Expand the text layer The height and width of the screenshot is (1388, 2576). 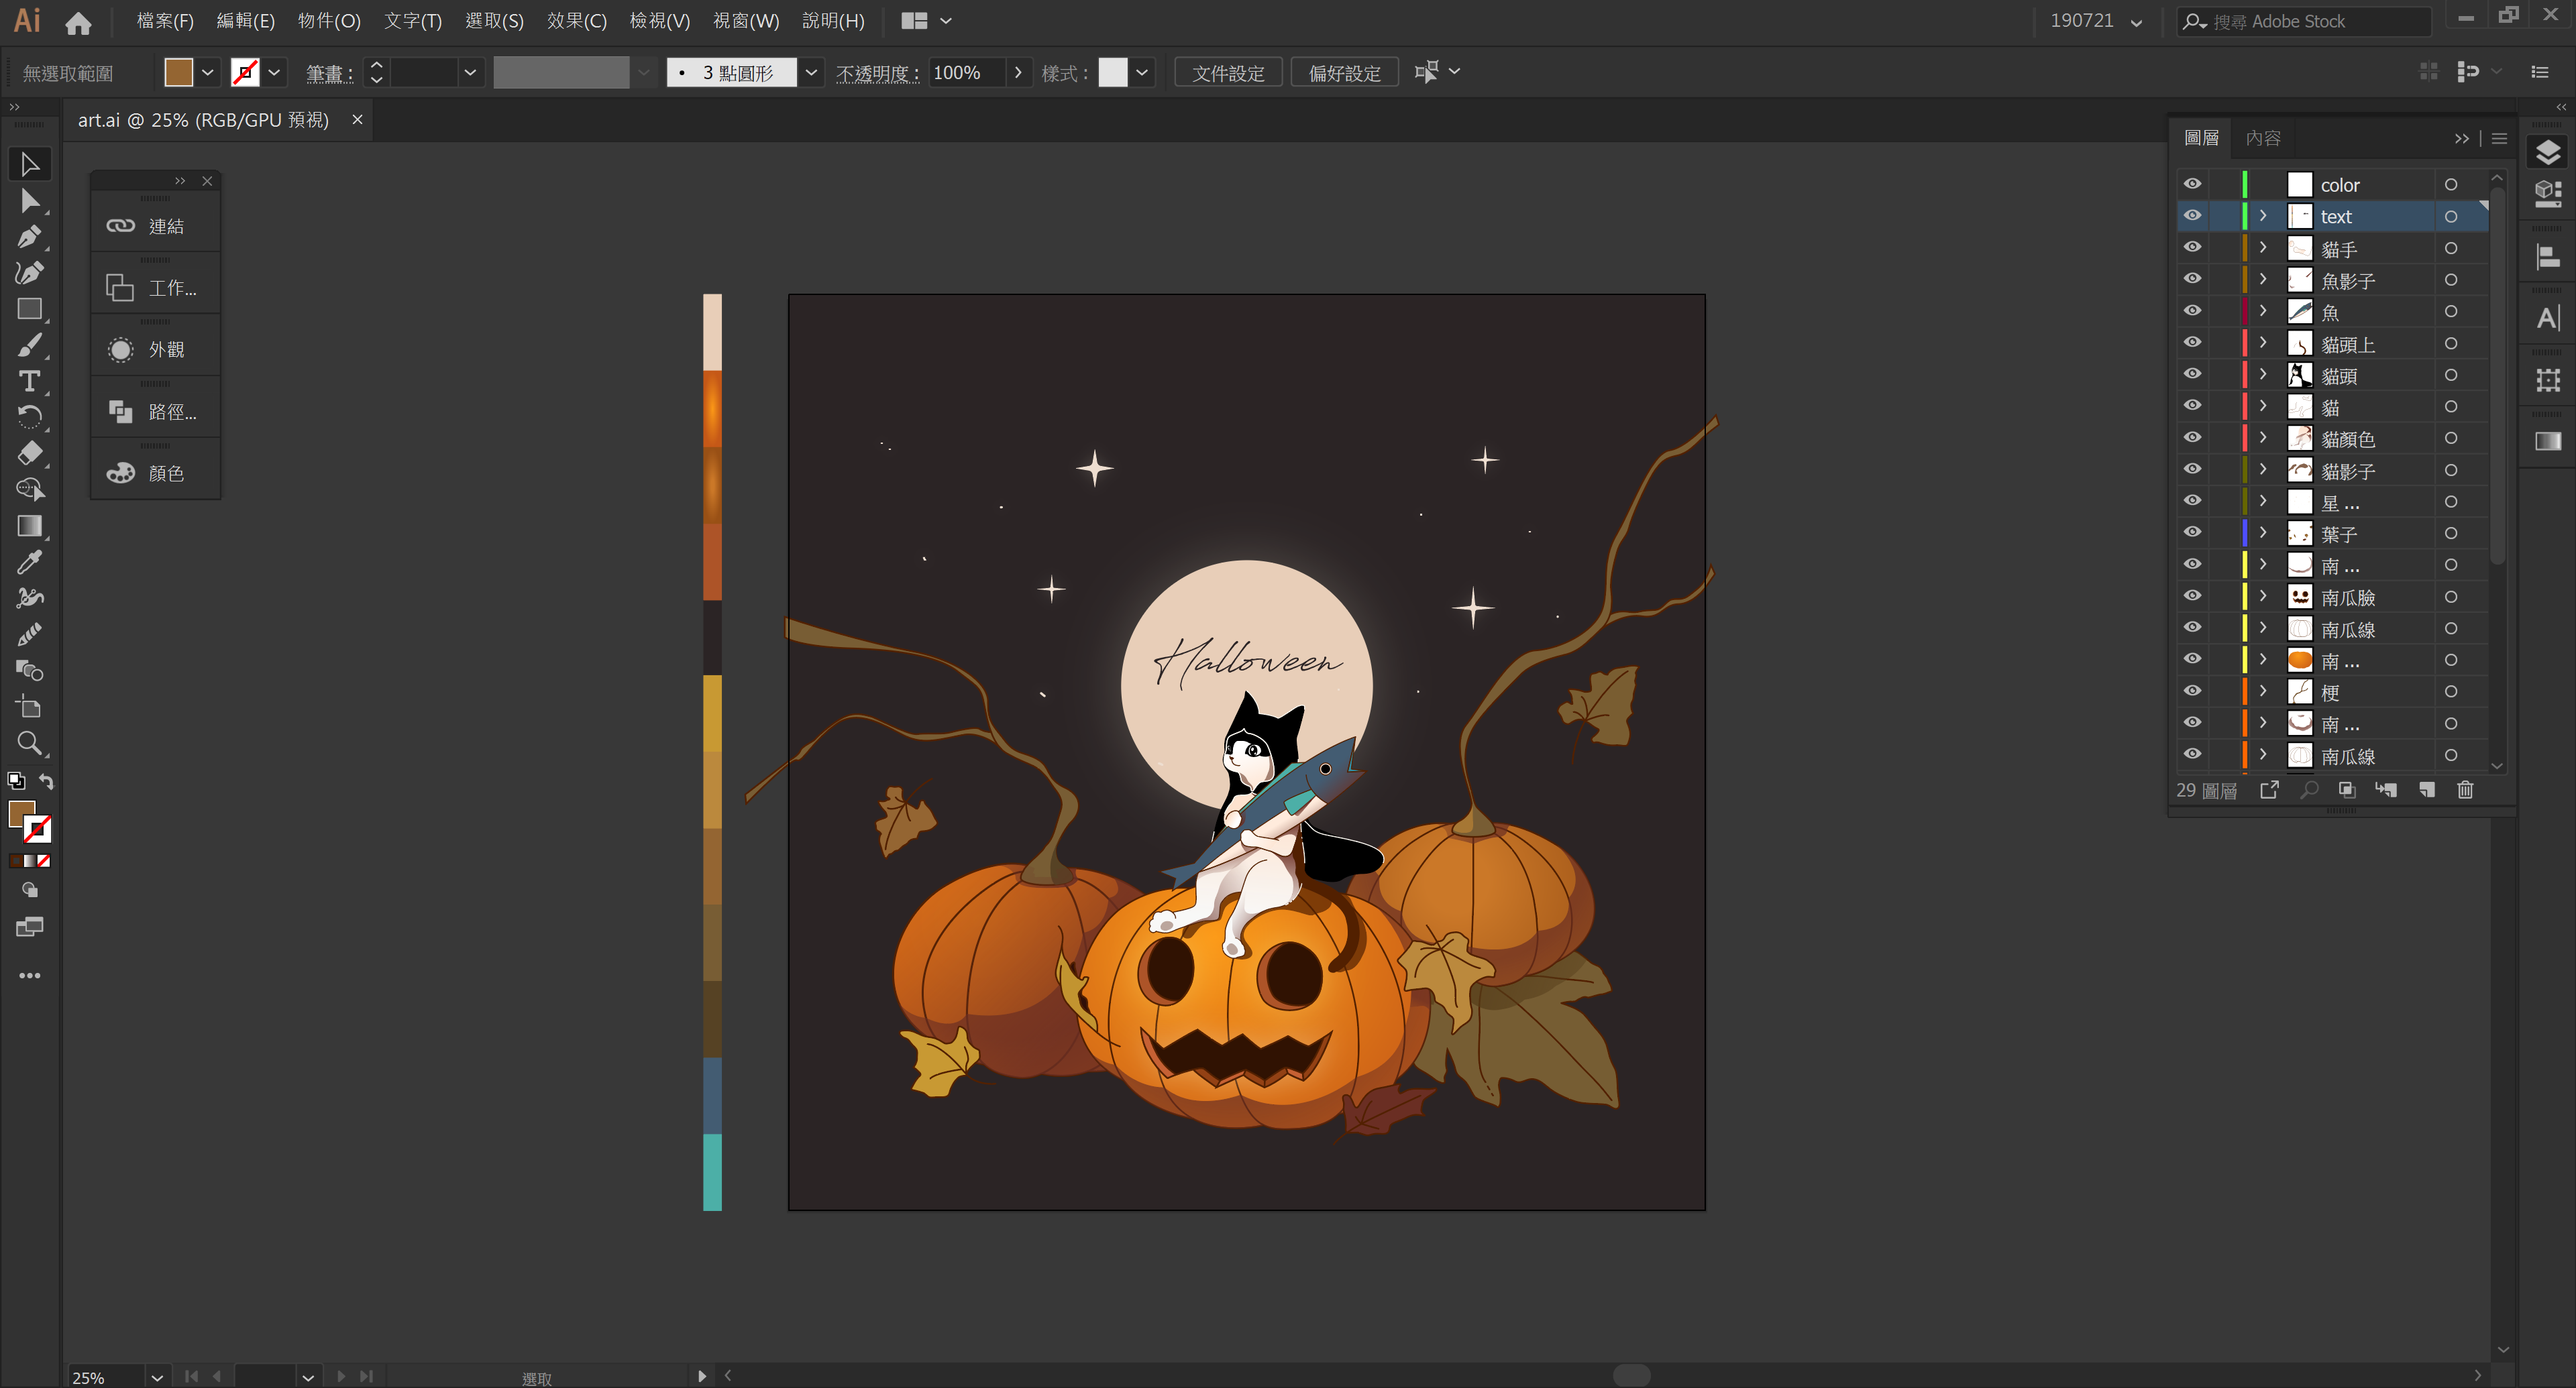pos(2263,216)
